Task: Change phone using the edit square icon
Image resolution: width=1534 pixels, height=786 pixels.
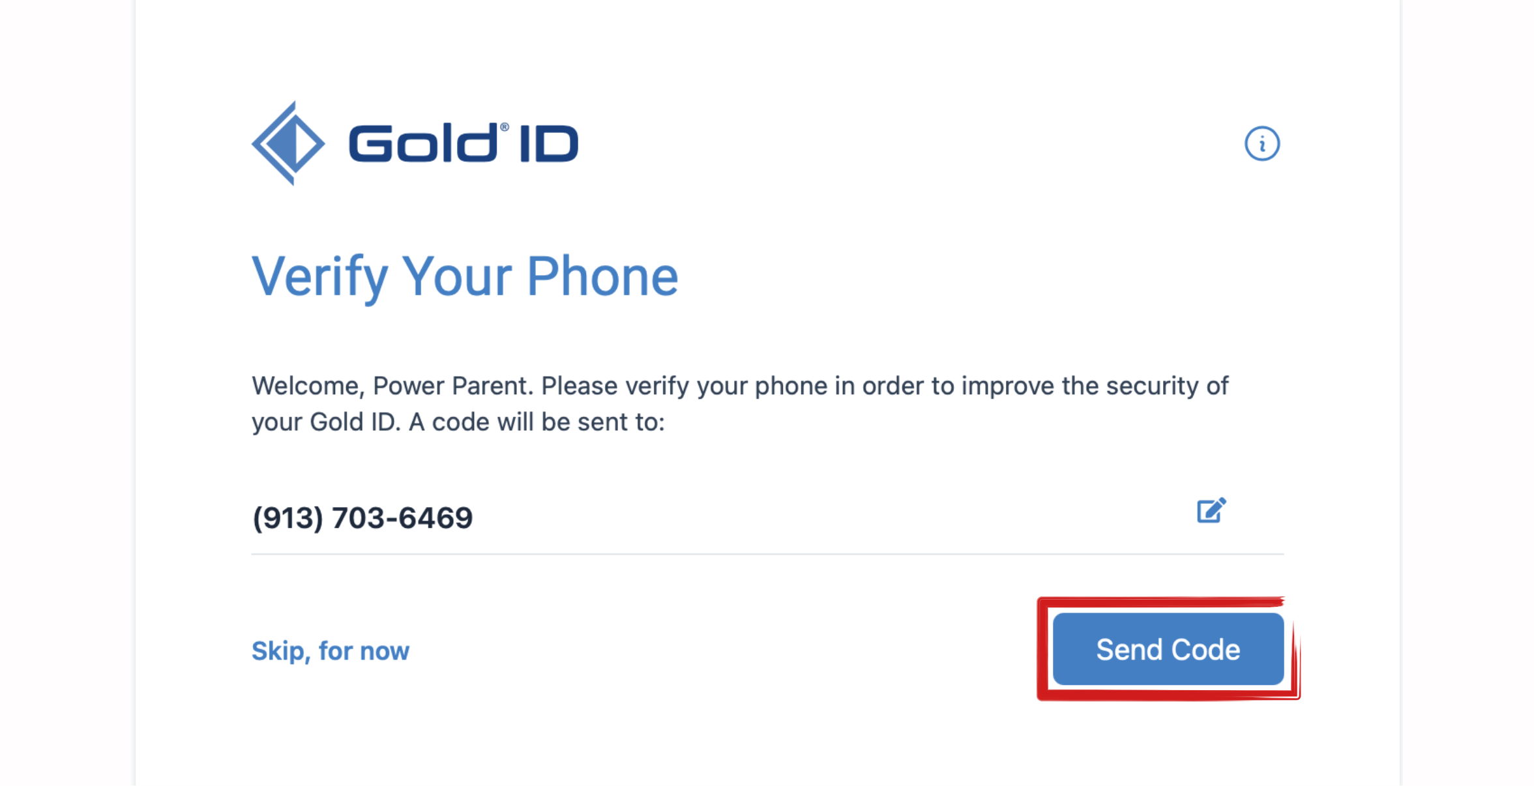Action: [x=1211, y=510]
